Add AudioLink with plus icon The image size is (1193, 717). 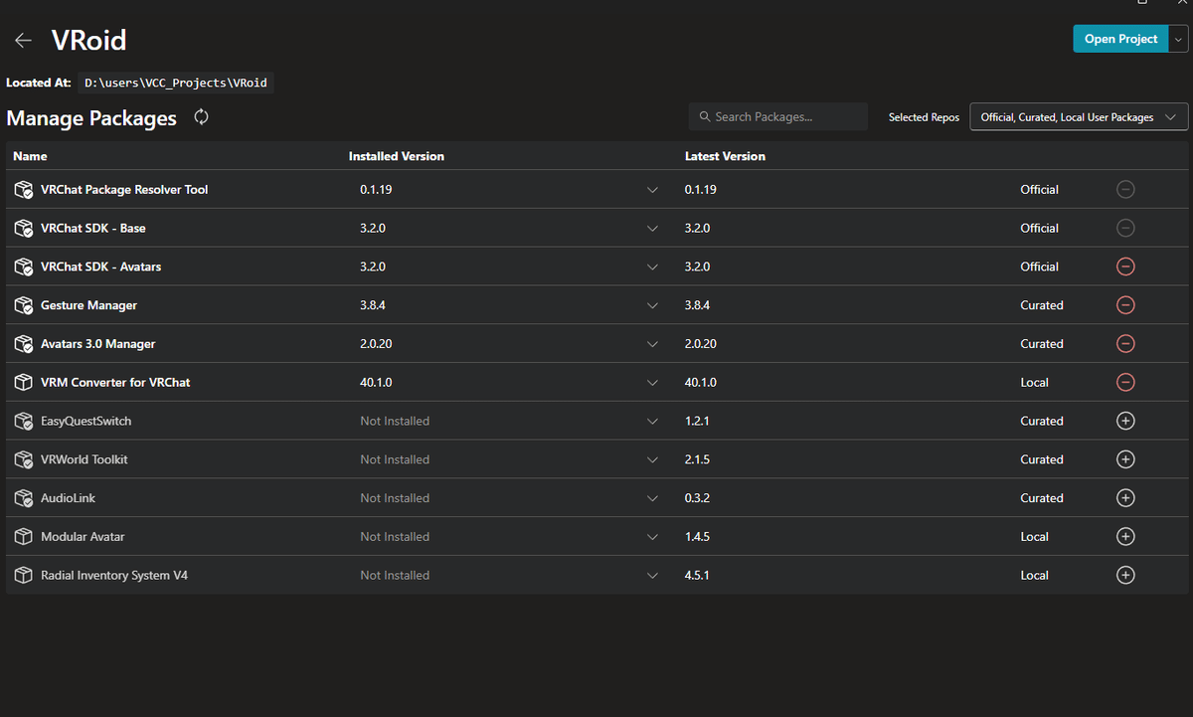pos(1125,498)
